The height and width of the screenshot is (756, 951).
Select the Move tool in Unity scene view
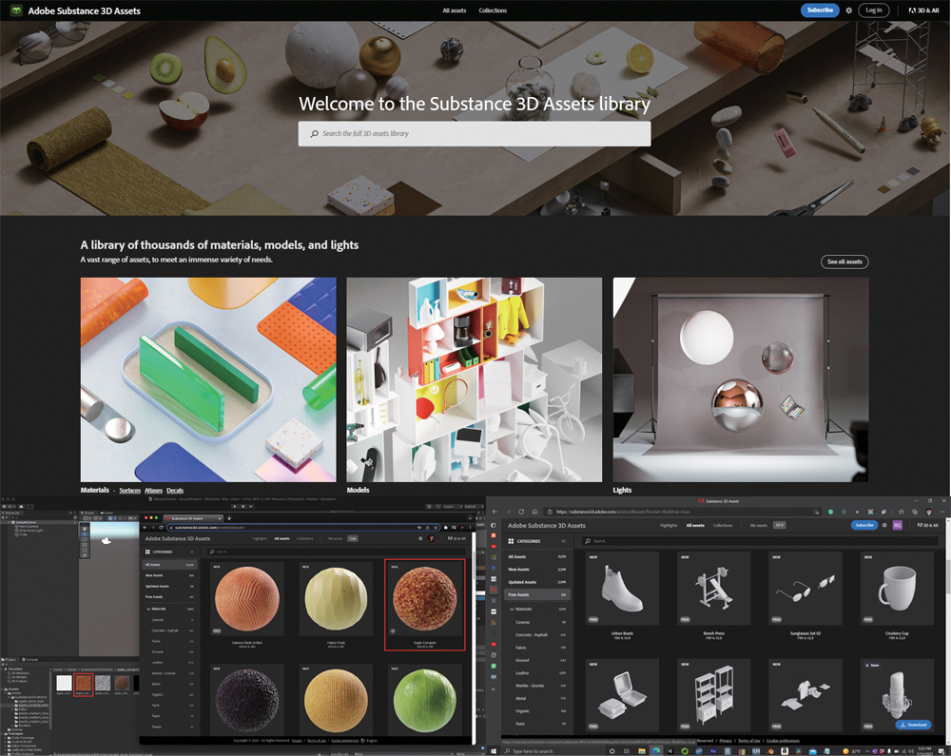85,534
